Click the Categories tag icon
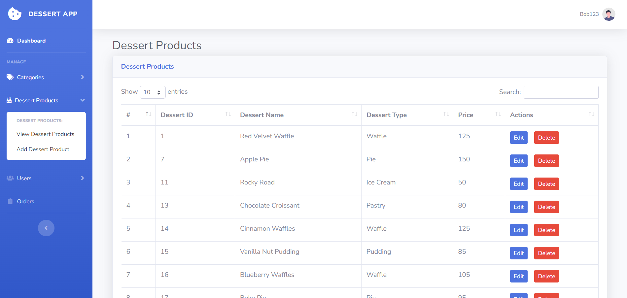 10,77
